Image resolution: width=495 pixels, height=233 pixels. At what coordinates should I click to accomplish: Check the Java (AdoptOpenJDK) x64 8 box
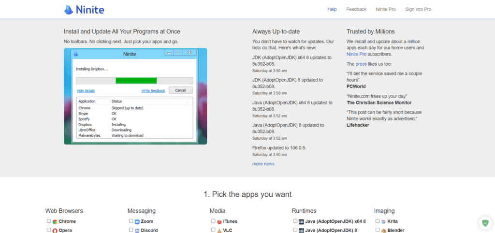point(295,221)
